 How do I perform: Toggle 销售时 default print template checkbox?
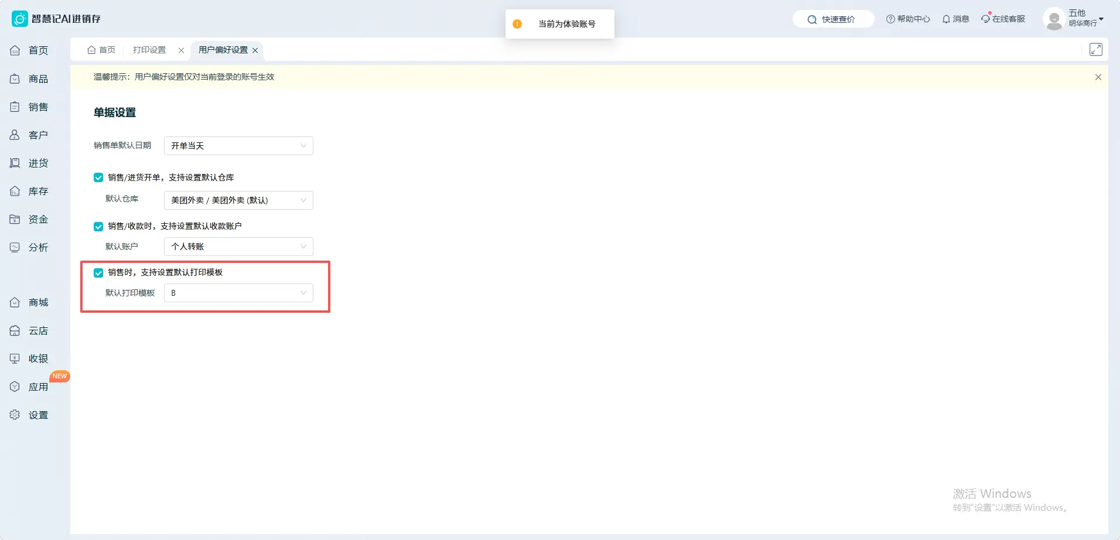pyautogui.click(x=98, y=272)
